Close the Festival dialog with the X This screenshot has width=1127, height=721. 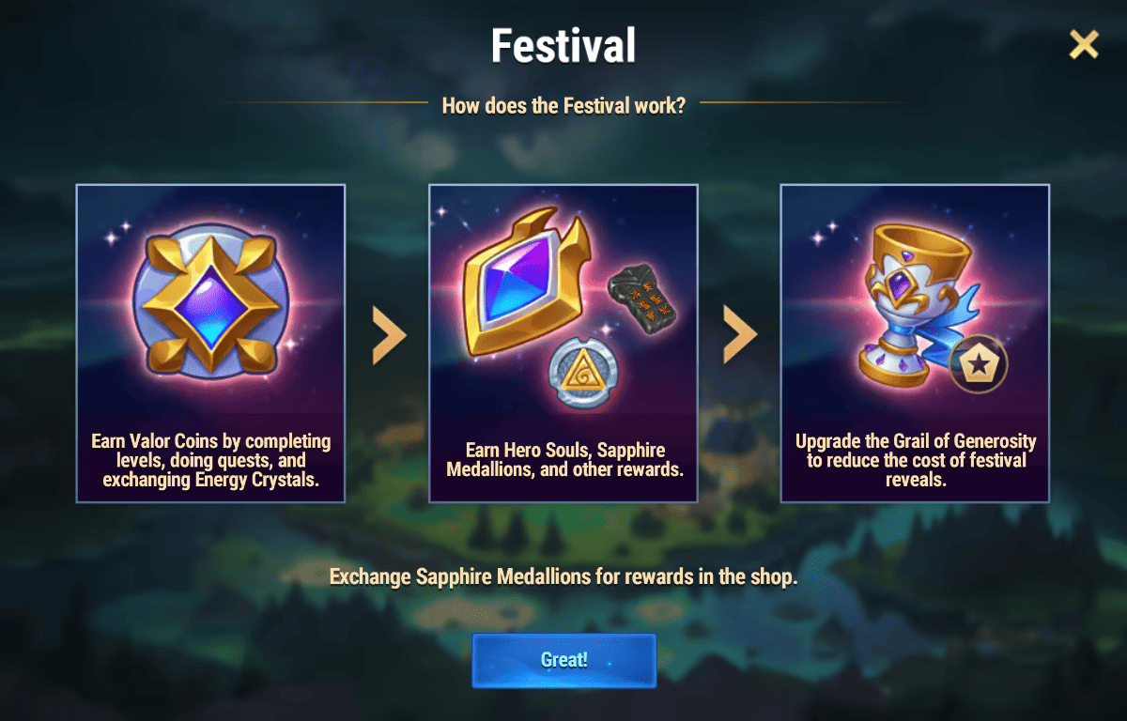(x=1084, y=44)
